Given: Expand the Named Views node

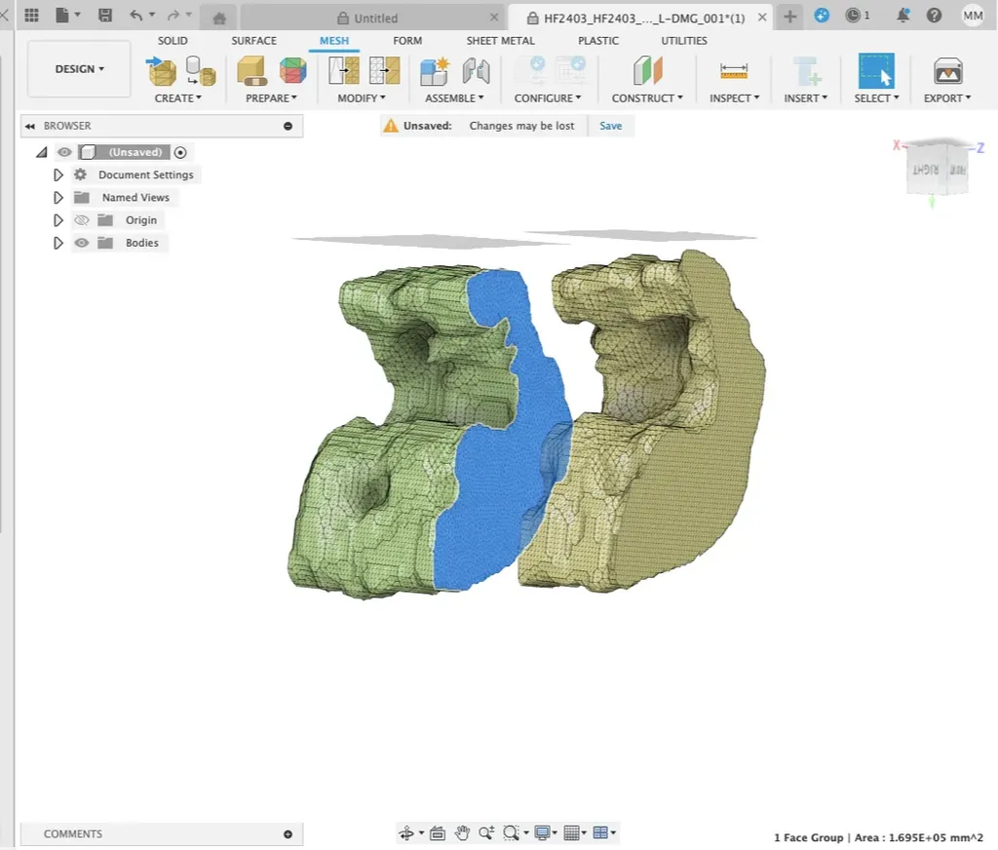Looking at the screenshot, I should click(58, 198).
